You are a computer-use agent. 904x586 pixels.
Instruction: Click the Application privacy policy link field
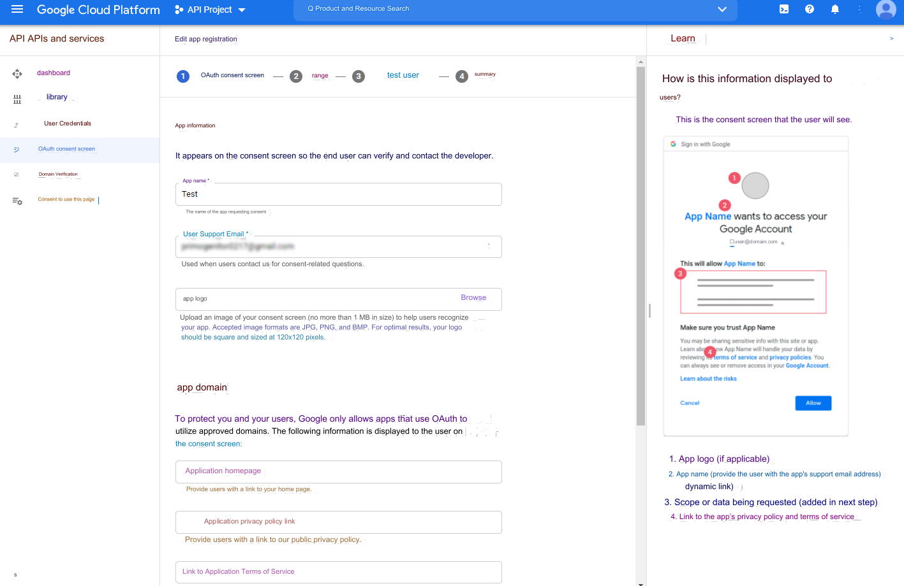tap(339, 522)
